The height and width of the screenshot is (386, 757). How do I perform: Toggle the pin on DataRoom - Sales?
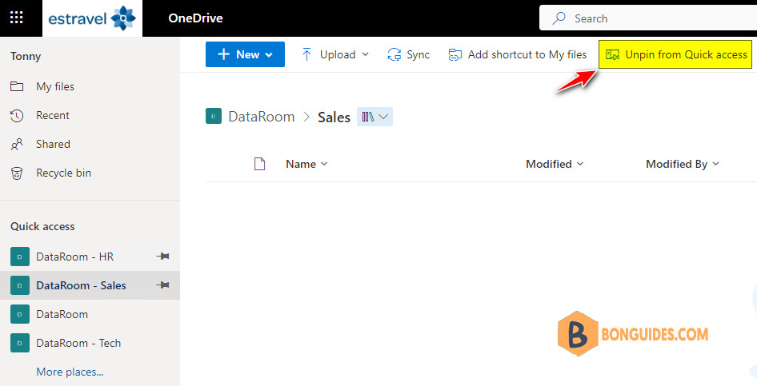[x=163, y=285]
